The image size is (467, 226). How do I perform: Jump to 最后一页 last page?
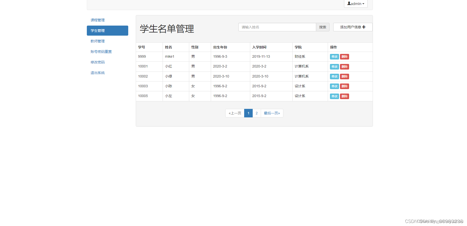pyautogui.click(x=272, y=113)
